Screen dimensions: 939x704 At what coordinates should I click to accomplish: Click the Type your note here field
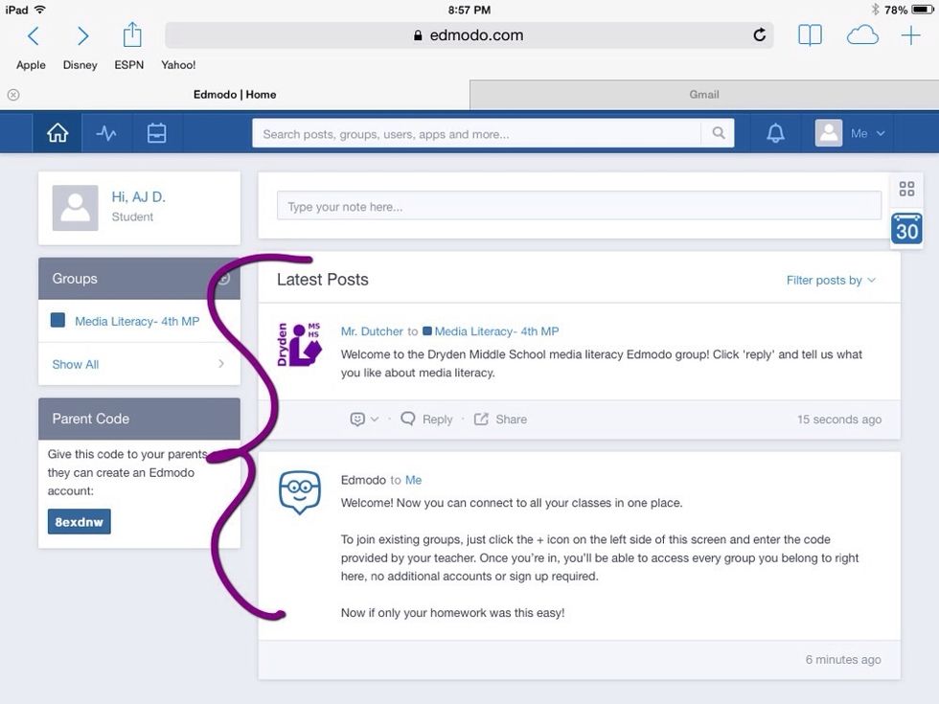[x=579, y=204]
